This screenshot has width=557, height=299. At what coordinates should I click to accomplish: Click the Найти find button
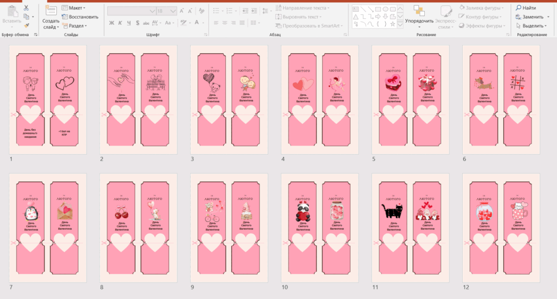tap(526, 8)
